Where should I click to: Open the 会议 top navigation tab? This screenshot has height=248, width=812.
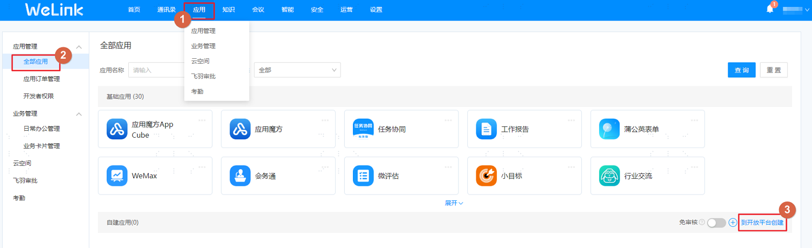pos(258,10)
